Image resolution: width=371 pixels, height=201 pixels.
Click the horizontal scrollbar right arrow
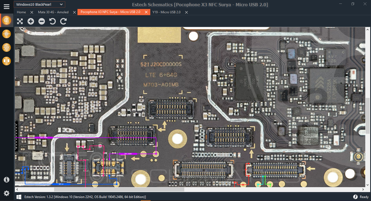coord(363,189)
